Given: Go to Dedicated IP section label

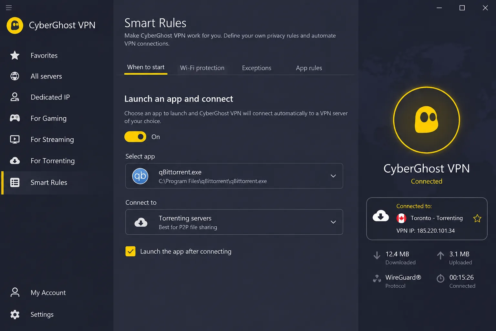Looking at the screenshot, I should coord(50,97).
